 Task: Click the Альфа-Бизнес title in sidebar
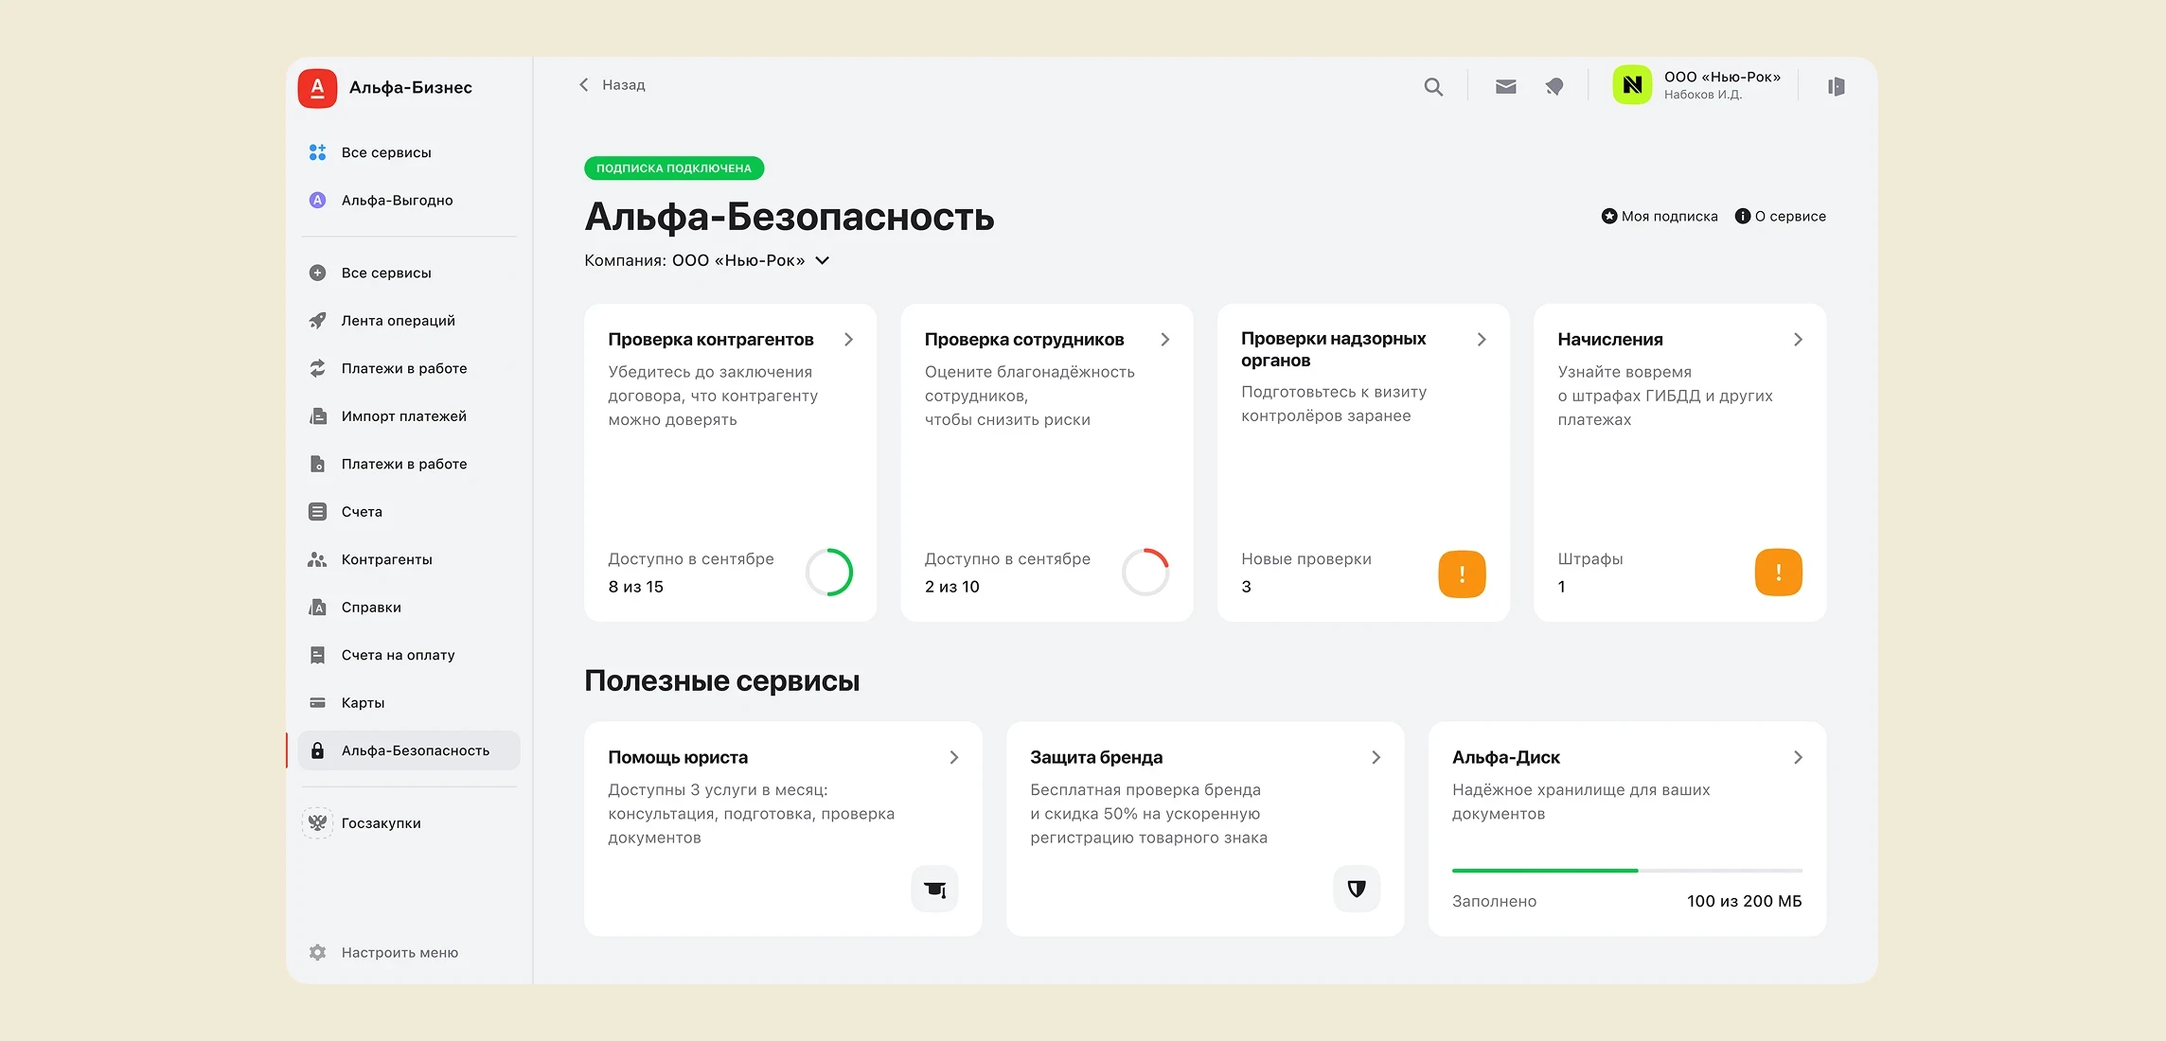point(411,88)
